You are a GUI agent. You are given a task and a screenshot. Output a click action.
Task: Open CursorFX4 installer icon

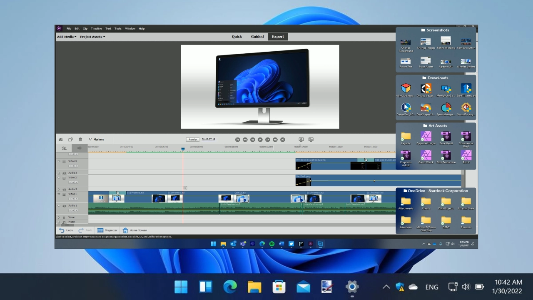point(406,109)
